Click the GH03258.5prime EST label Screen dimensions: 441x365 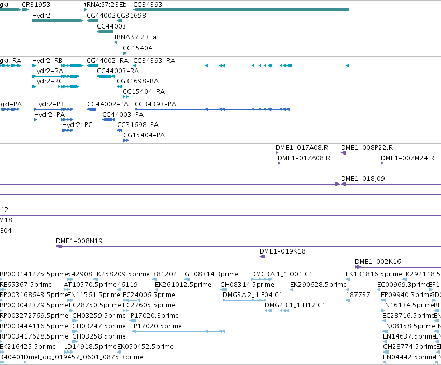(98, 337)
